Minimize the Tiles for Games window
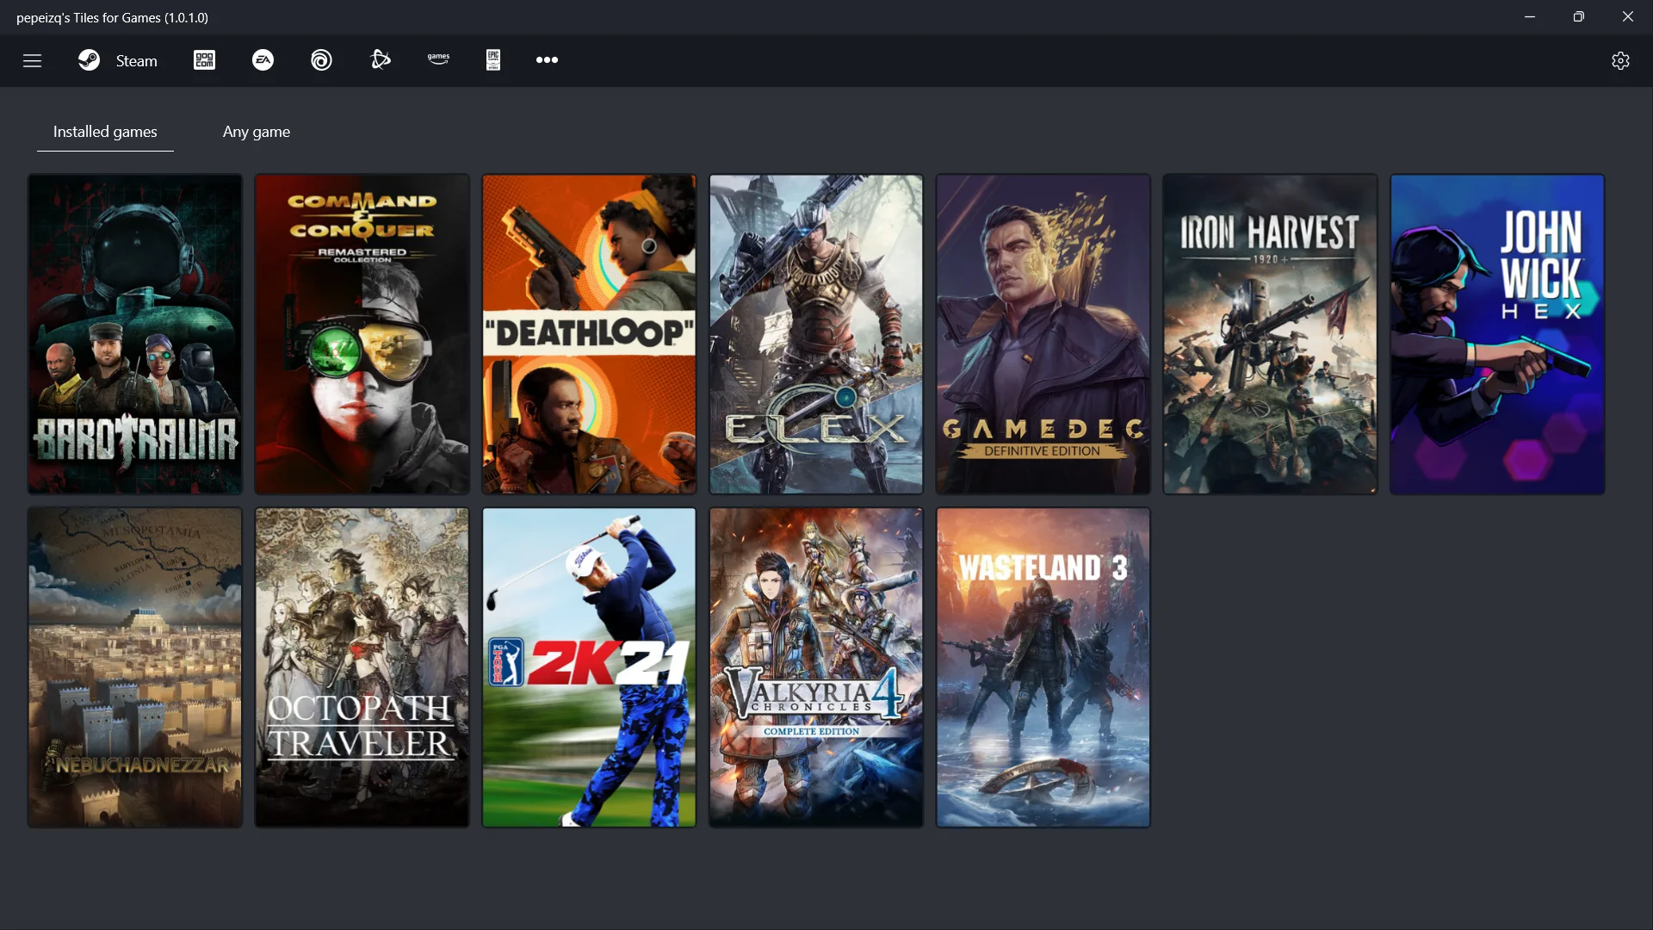1653x930 pixels. tap(1530, 16)
